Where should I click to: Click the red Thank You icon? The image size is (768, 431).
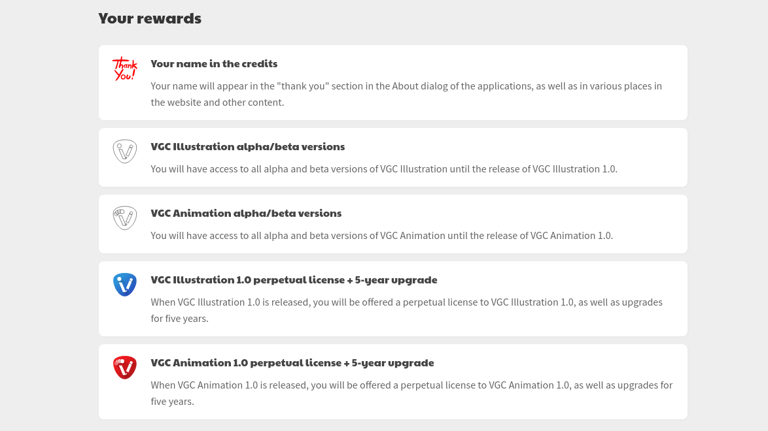tap(125, 69)
